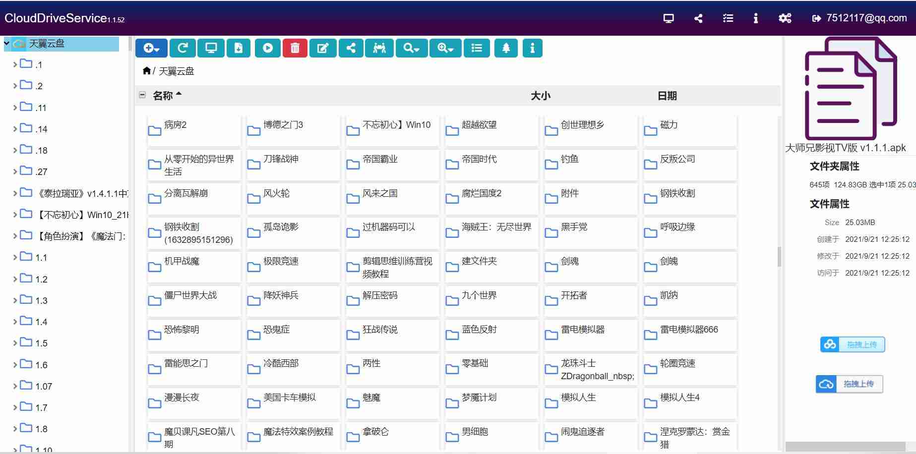Click the share icon in the top header
The height and width of the screenshot is (454, 916).
pos(698,18)
